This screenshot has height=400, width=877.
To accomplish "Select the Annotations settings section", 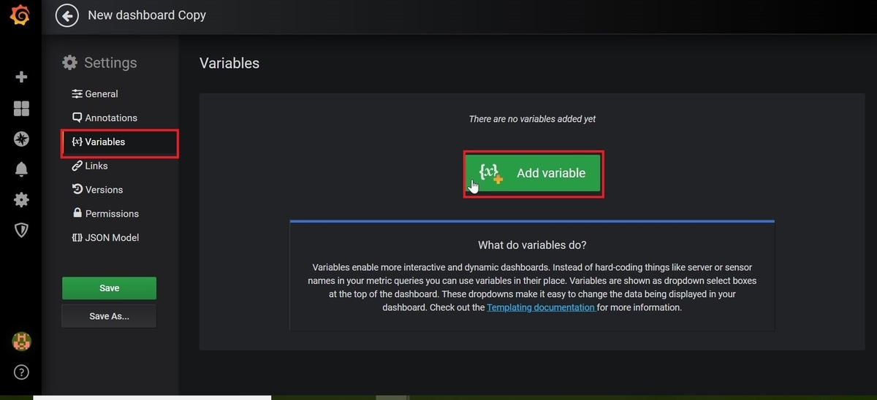I will [x=105, y=118].
